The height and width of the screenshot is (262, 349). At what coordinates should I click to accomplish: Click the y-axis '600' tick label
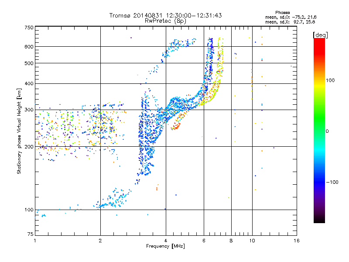tap(29, 47)
